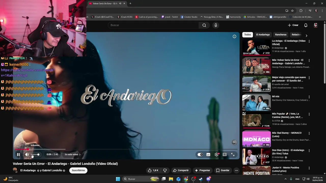Image resolution: width=326 pixels, height=183 pixels.
Task: Open options menu for Mi mix
Action: 309,97
